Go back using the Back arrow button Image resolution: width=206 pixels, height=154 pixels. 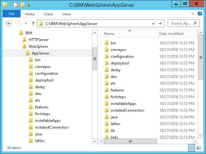[x=9, y=23]
